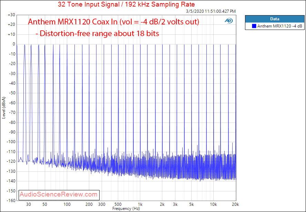Click the 10k frequency tick label

213,204
